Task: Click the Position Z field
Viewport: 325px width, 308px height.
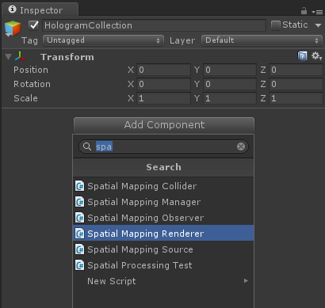Action: tap(296, 70)
